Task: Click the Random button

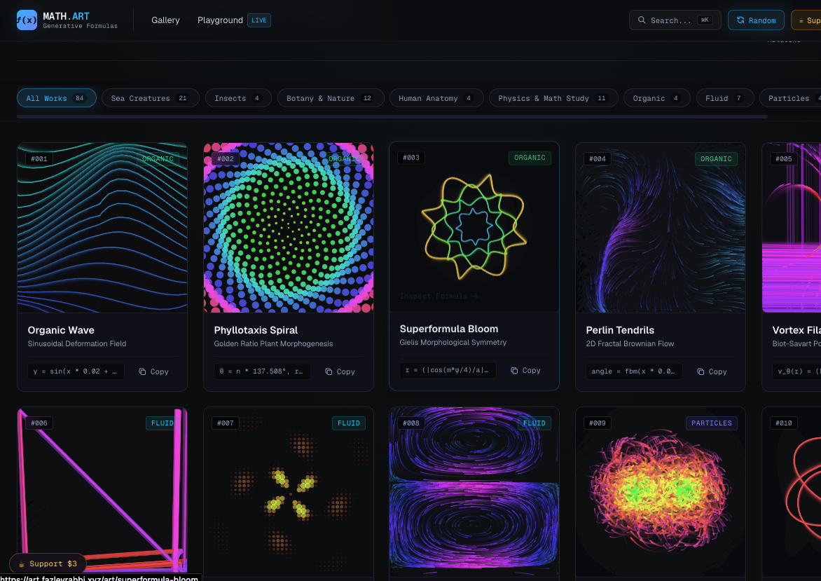Action: 756,20
